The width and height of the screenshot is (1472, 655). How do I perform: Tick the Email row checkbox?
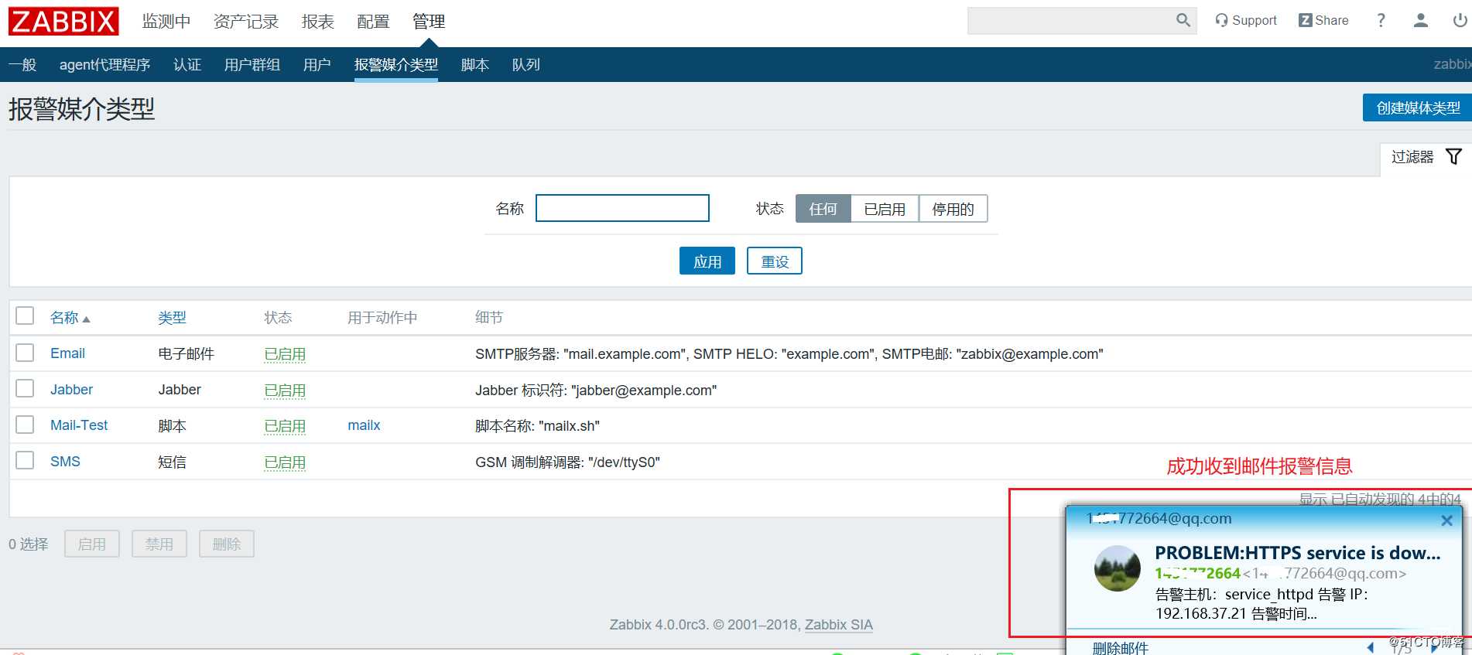(25, 353)
